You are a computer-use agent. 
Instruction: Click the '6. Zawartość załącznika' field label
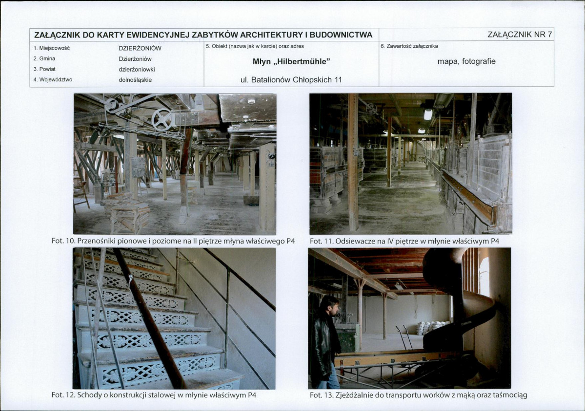pyautogui.click(x=409, y=46)
